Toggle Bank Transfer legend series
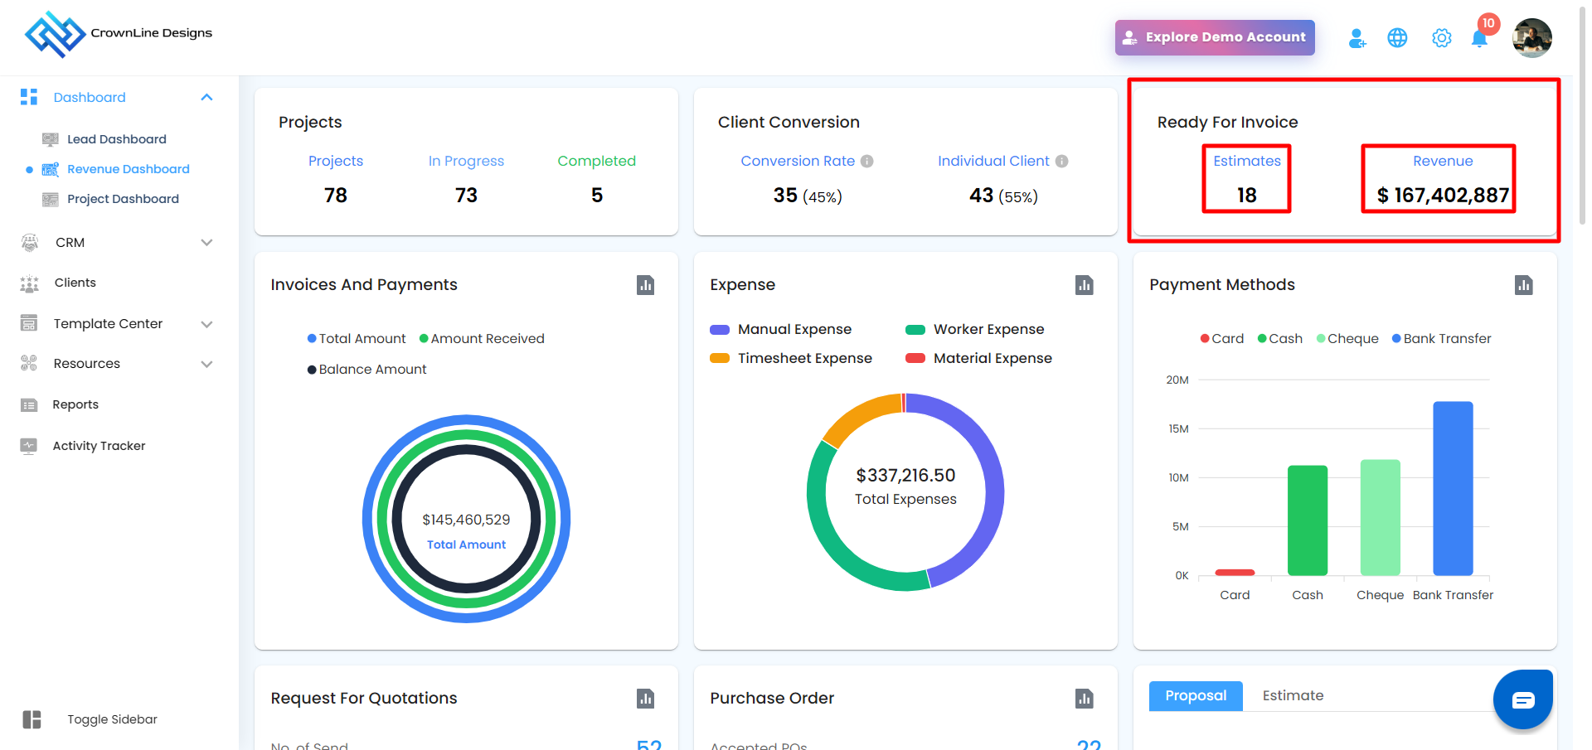This screenshot has width=1592, height=750. tap(1441, 339)
